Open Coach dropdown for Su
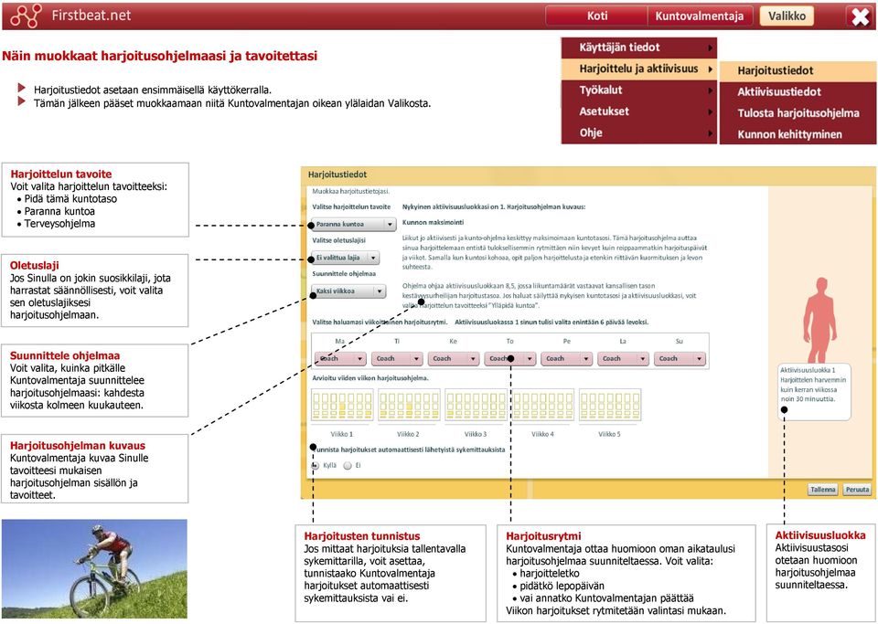The width and height of the screenshot is (878, 624). [680, 358]
